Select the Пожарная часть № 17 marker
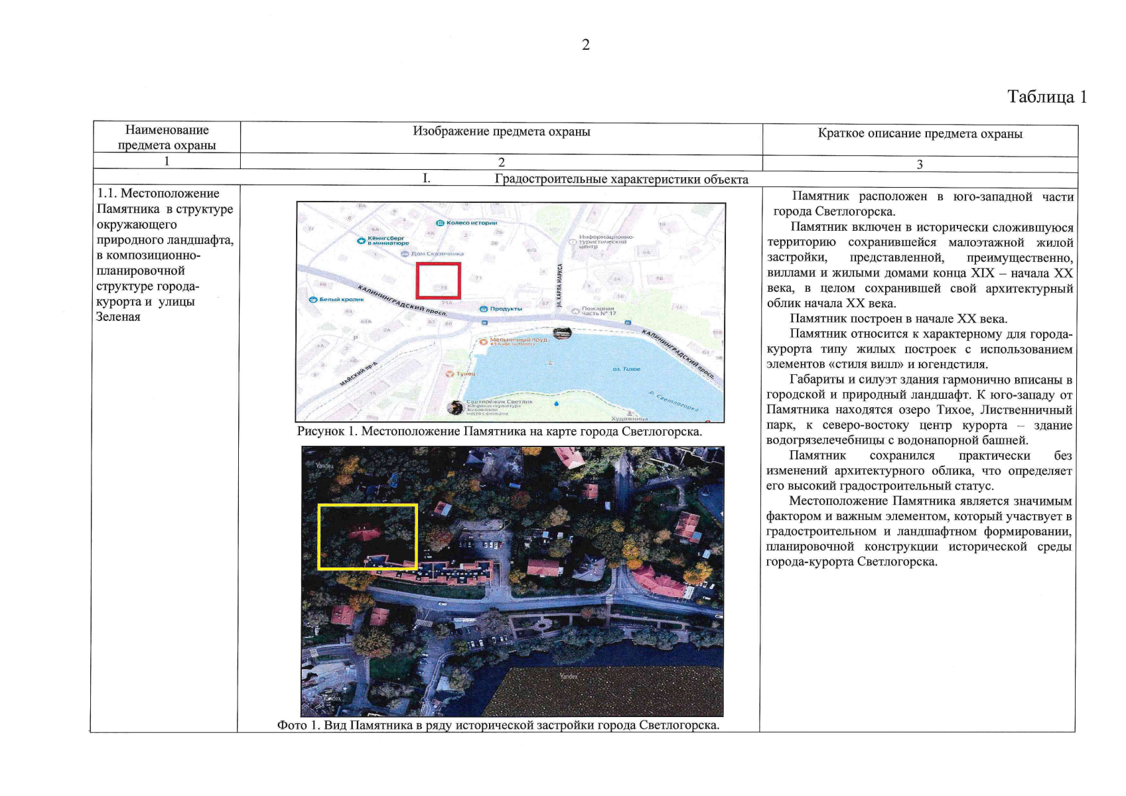The width and height of the screenshot is (1126, 796). coord(575,310)
